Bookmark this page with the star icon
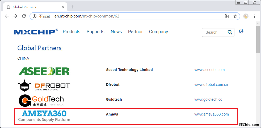Screen dimensions: 261x128 tap(235, 16)
